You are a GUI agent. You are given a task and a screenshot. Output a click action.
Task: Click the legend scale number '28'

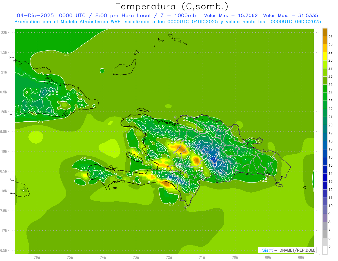(x=331, y=60)
